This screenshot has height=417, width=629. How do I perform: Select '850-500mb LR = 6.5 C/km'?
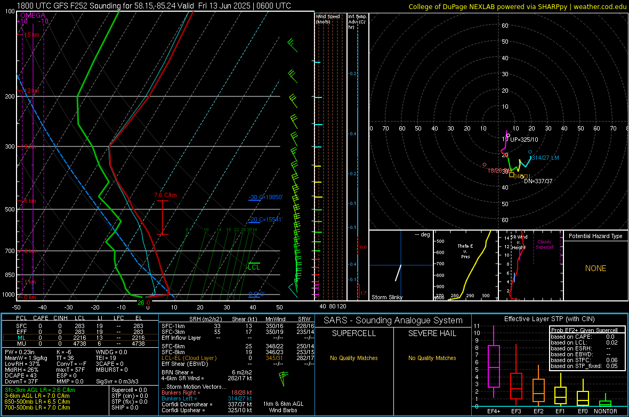coord(37,402)
